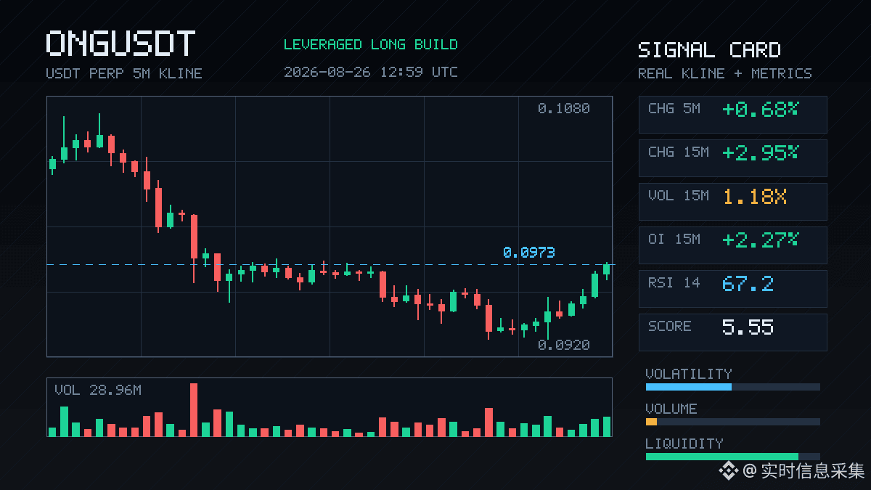Click the VOLATILITY label
Screen dimensions: 871x490
coord(689,374)
